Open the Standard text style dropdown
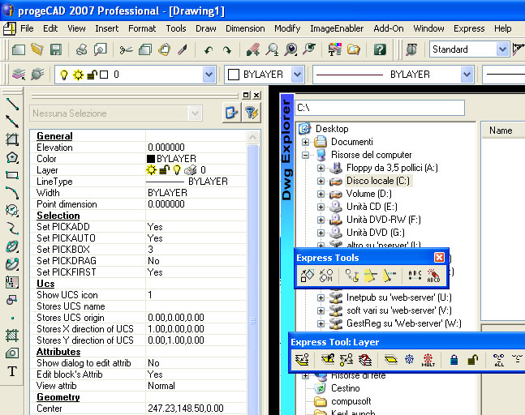 click(x=502, y=49)
